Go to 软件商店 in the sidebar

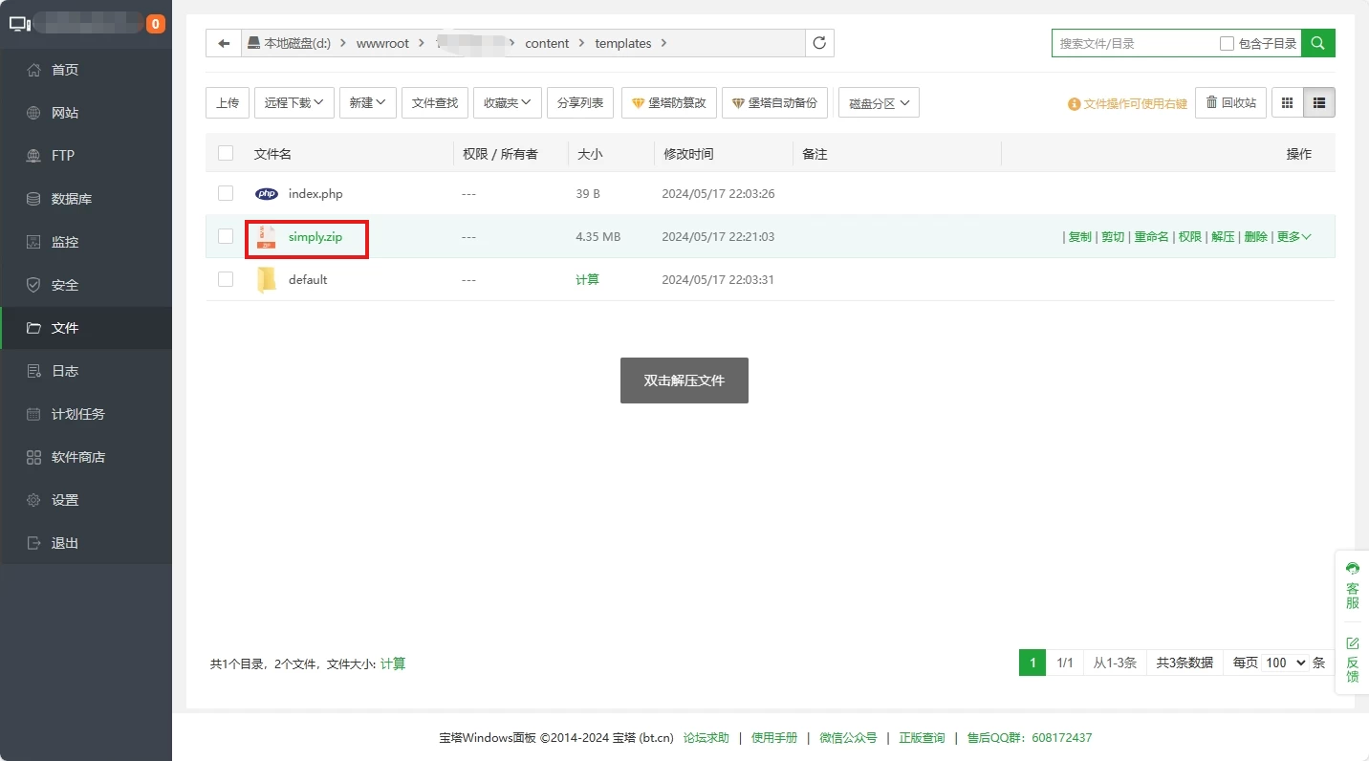(x=78, y=457)
